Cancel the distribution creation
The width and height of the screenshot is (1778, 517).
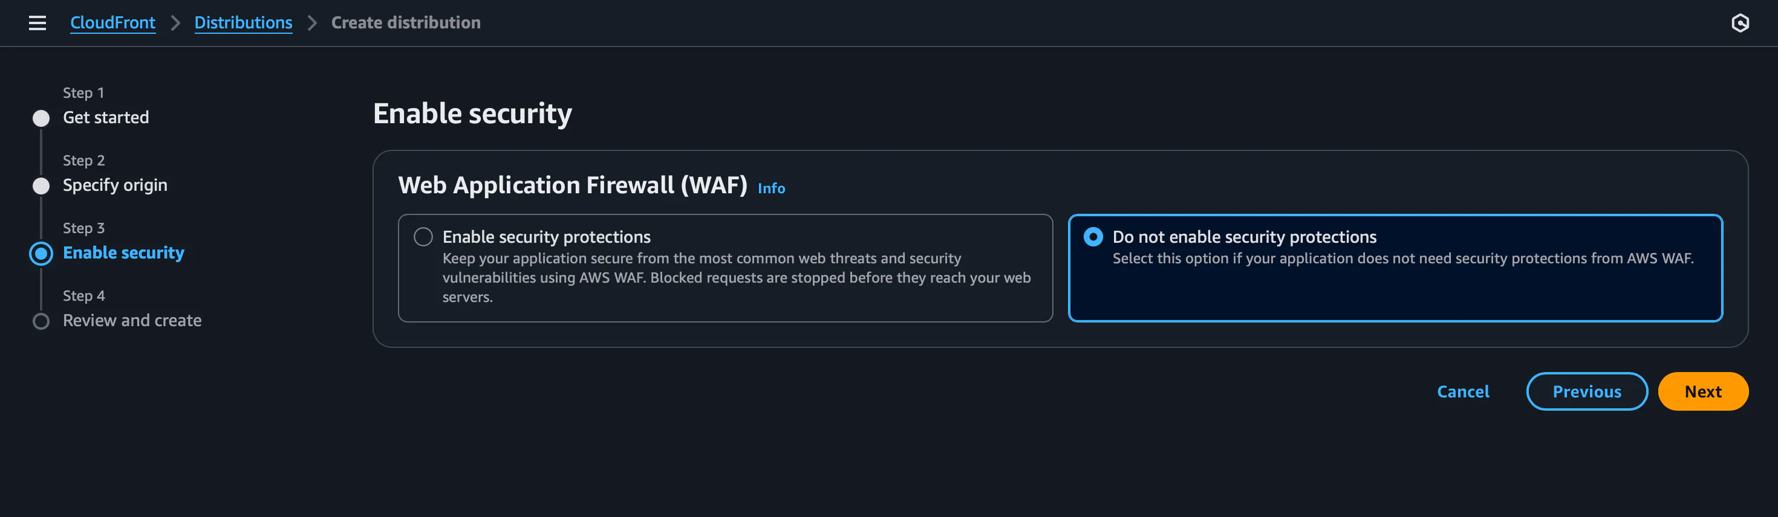1464,391
